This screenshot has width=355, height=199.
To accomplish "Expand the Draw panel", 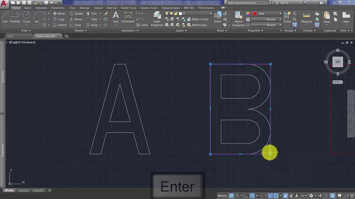I will (26, 30).
